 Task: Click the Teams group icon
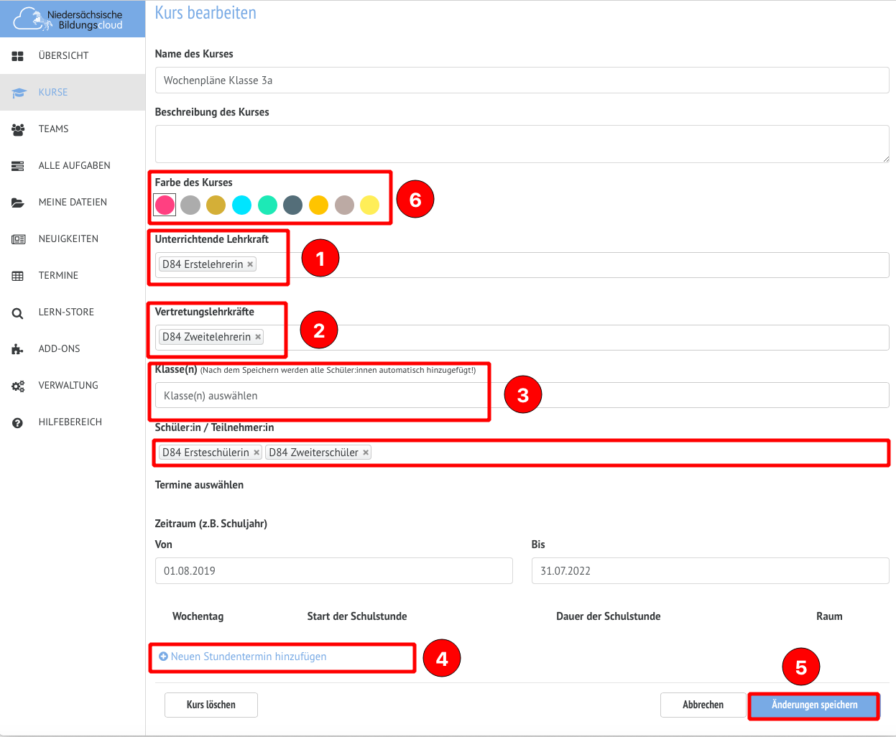click(x=18, y=129)
